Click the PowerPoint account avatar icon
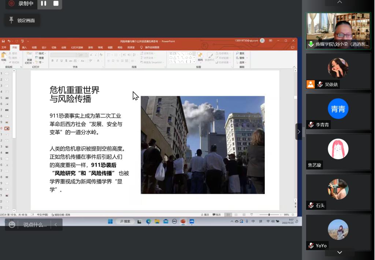Screen dimensions: 375x260 pos(262,41)
